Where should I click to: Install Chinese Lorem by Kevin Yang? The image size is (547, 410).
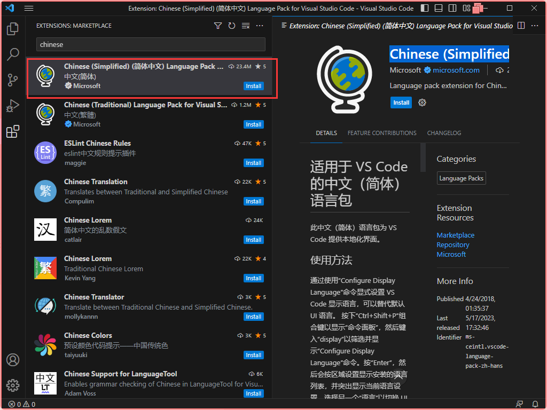point(254,278)
